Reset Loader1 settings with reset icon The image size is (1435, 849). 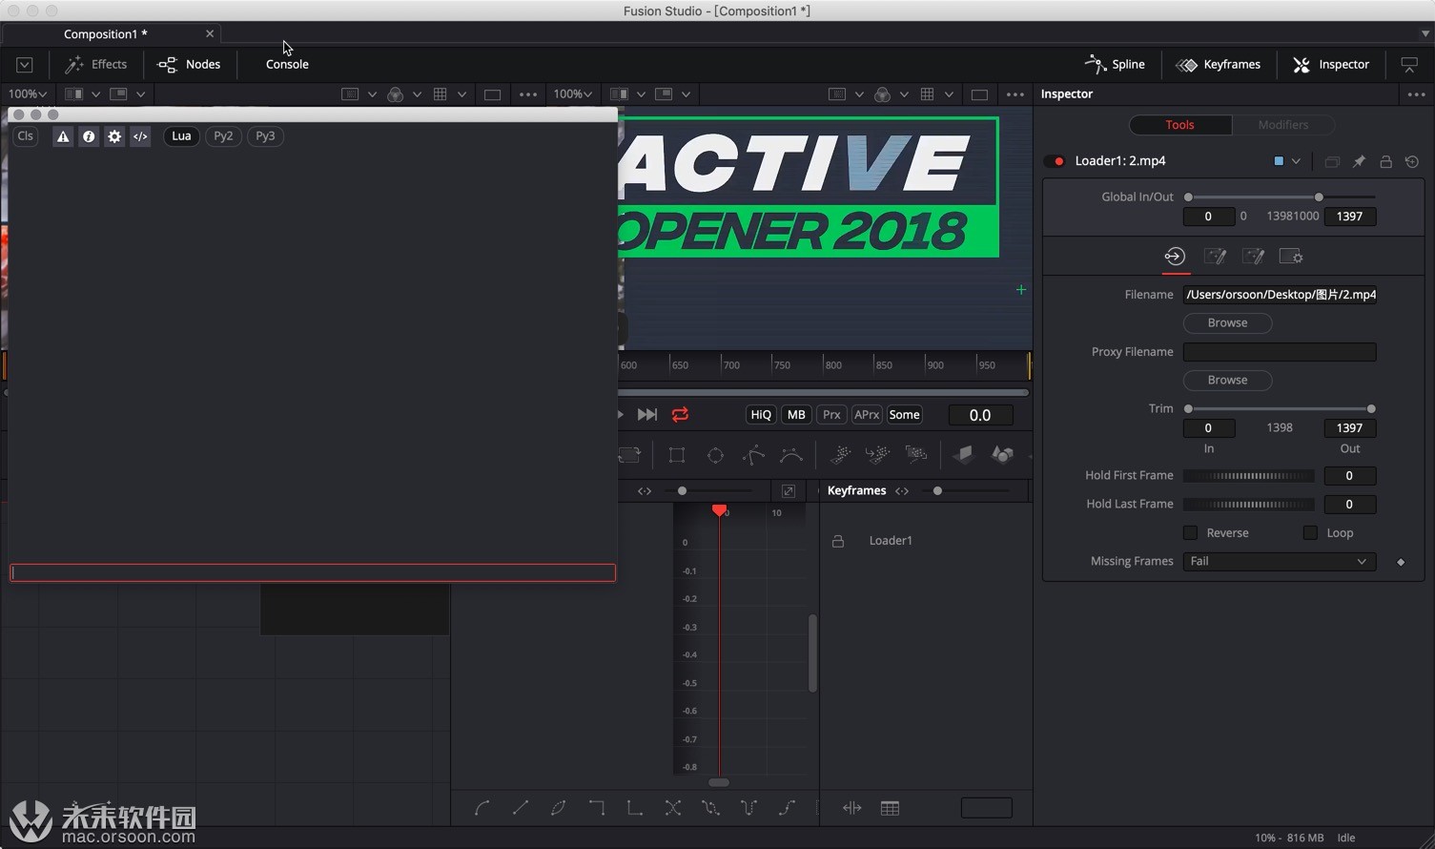click(1412, 161)
